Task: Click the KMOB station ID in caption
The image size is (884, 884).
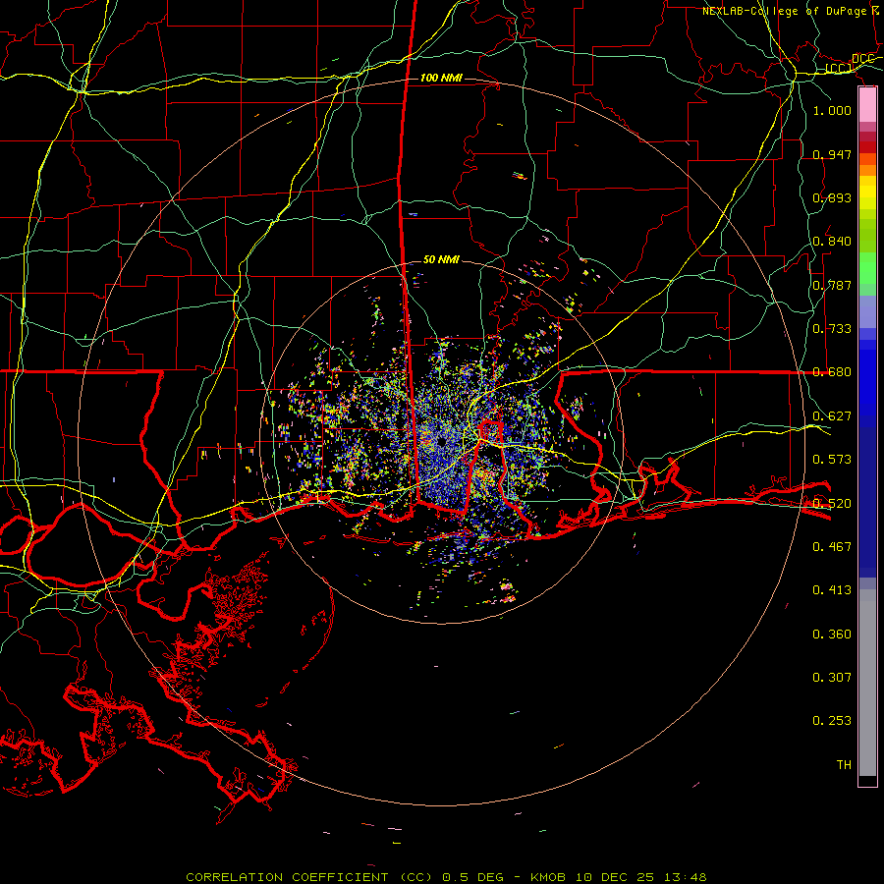Action: [x=550, y=877]
